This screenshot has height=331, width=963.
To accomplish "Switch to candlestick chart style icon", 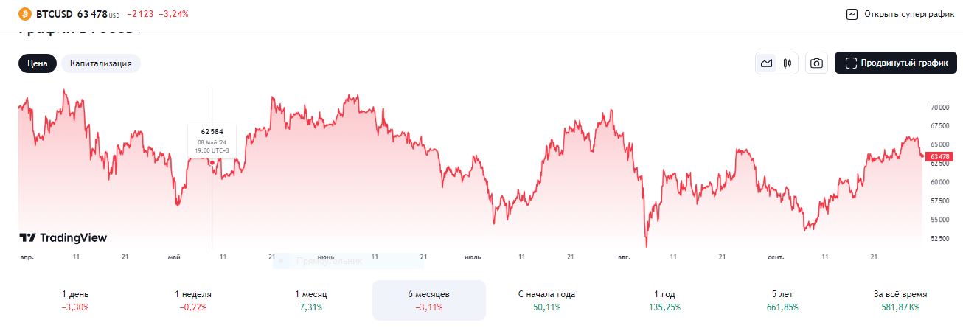I will [x=788, y=63].
